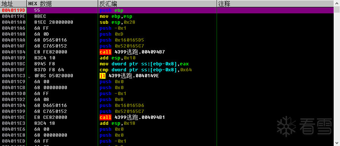Select the 'push 0x160165D5' instruction
This screenshot has width=340, height=146.
(x=122, y=40)
